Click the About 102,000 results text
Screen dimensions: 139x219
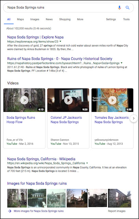coord(29,28)
